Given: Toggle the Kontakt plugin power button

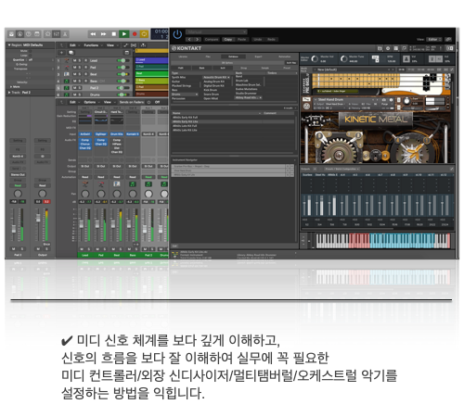Looking at the screenshot, I should point(177,34).
